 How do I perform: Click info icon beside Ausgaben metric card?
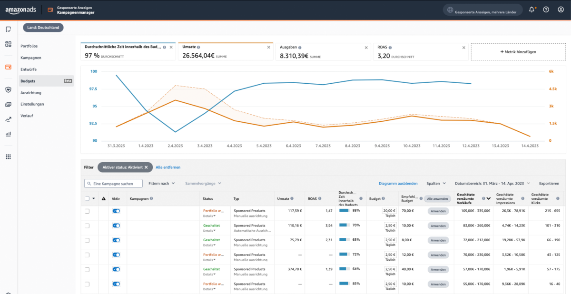pyautogui.click(x=300, y=48)
